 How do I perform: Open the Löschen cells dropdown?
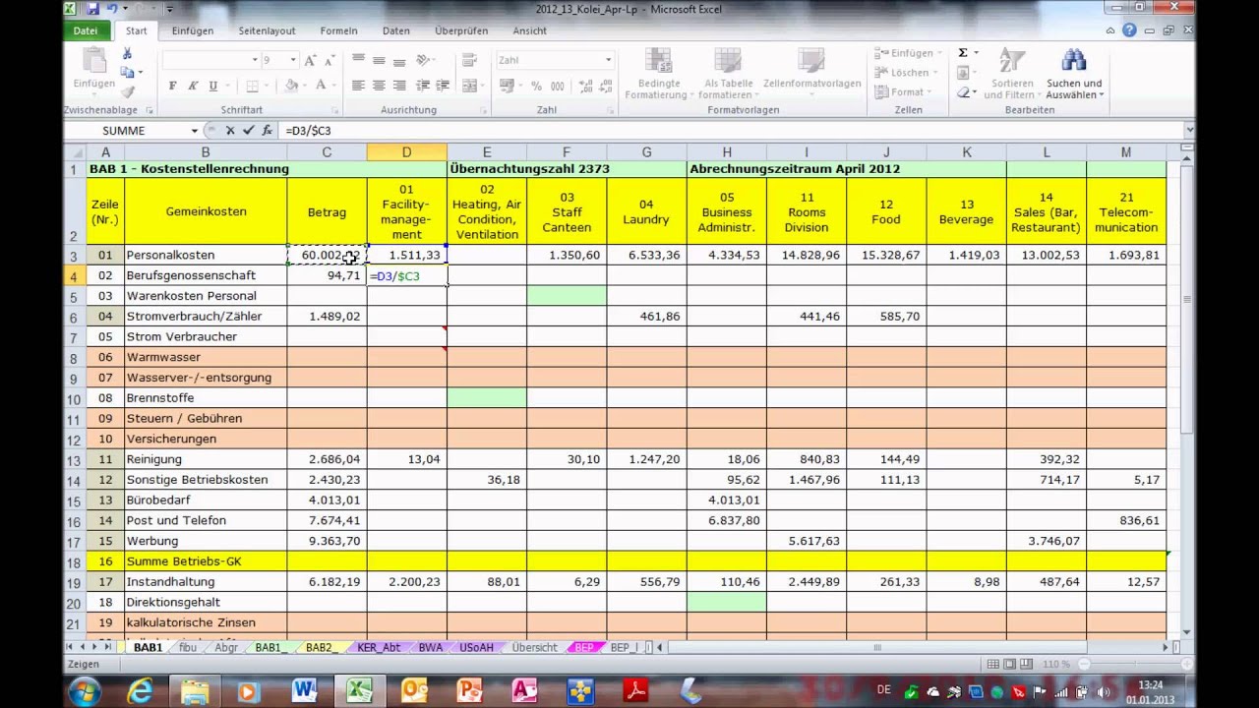[908, 73]
